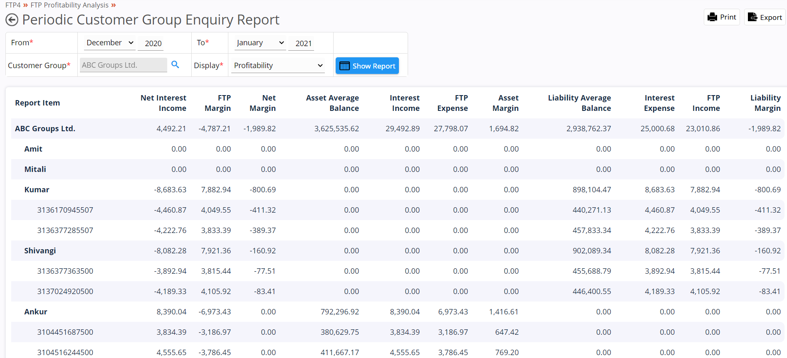Click account number 3136377285507
The height and width of the screenshot is (358, 787).
65,230
